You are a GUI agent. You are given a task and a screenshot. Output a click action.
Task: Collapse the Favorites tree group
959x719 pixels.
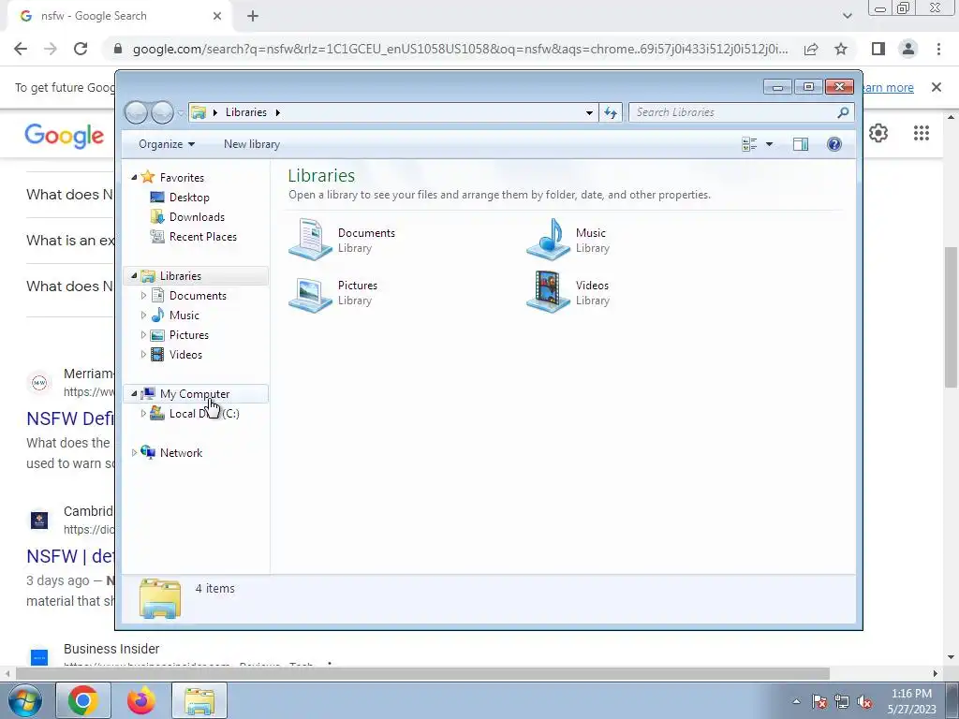134,177
